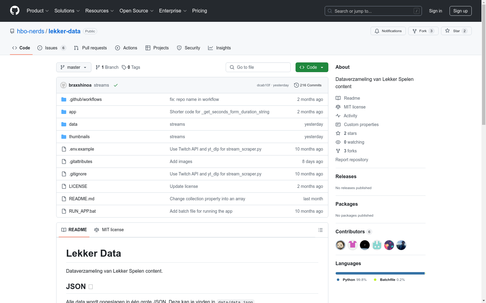Open the hbo-nerds organization link
This screenshot has width=486, height=303.
point(31,31)
